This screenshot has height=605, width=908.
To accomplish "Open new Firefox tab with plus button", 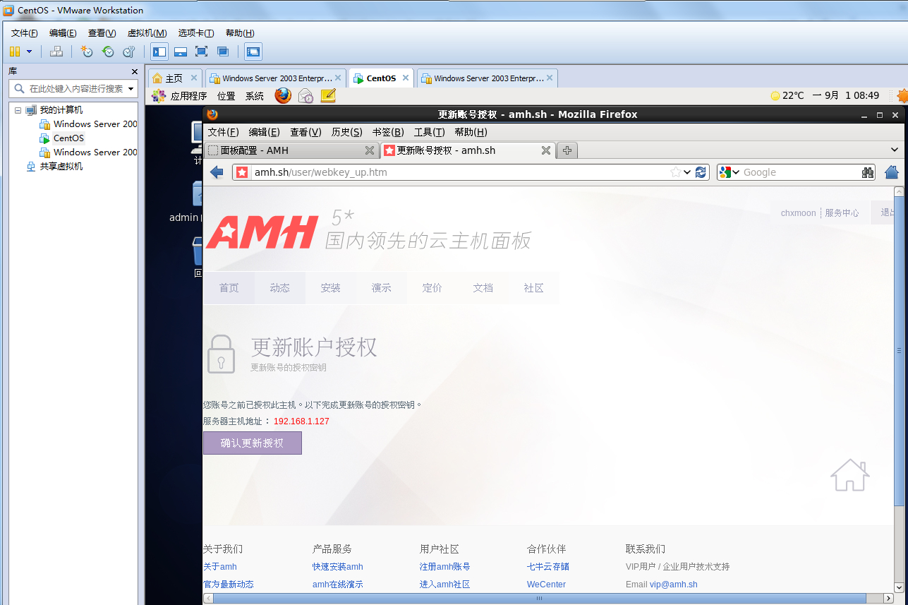I will [x=567, y=150].
